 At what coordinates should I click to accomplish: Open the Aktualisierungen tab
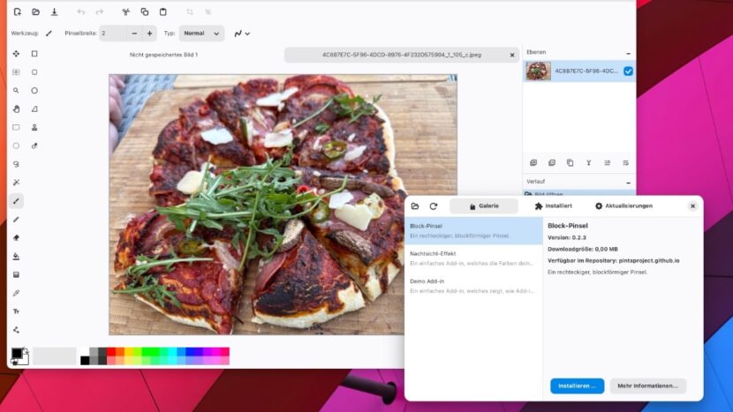coord(623,206)
